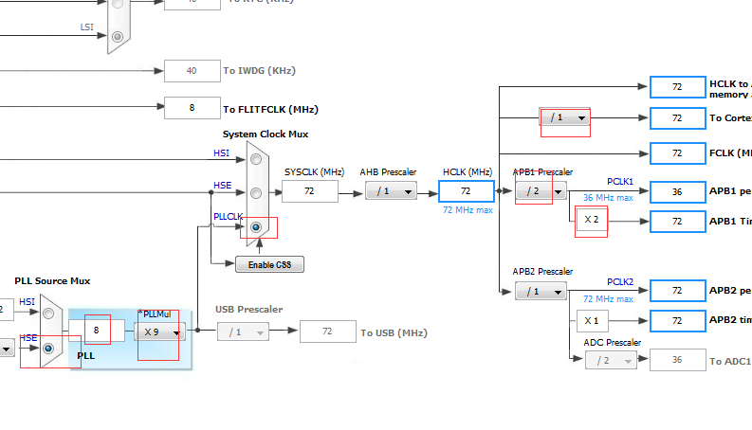The height and width of the screenshot is (430, 752).
Task: Select HSI in PLL Source Mux
Action: click(x=48, y=314)
